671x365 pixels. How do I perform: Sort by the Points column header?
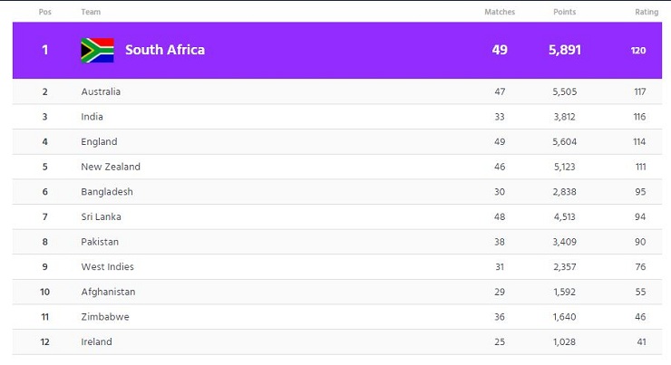[564, 12]
